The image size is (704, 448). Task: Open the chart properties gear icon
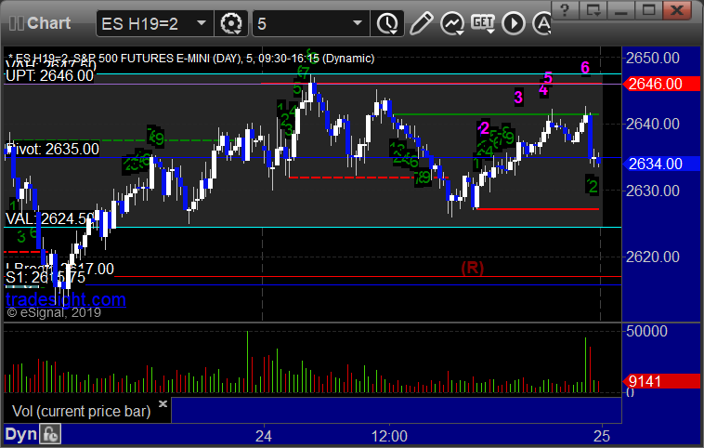point(231,23)
